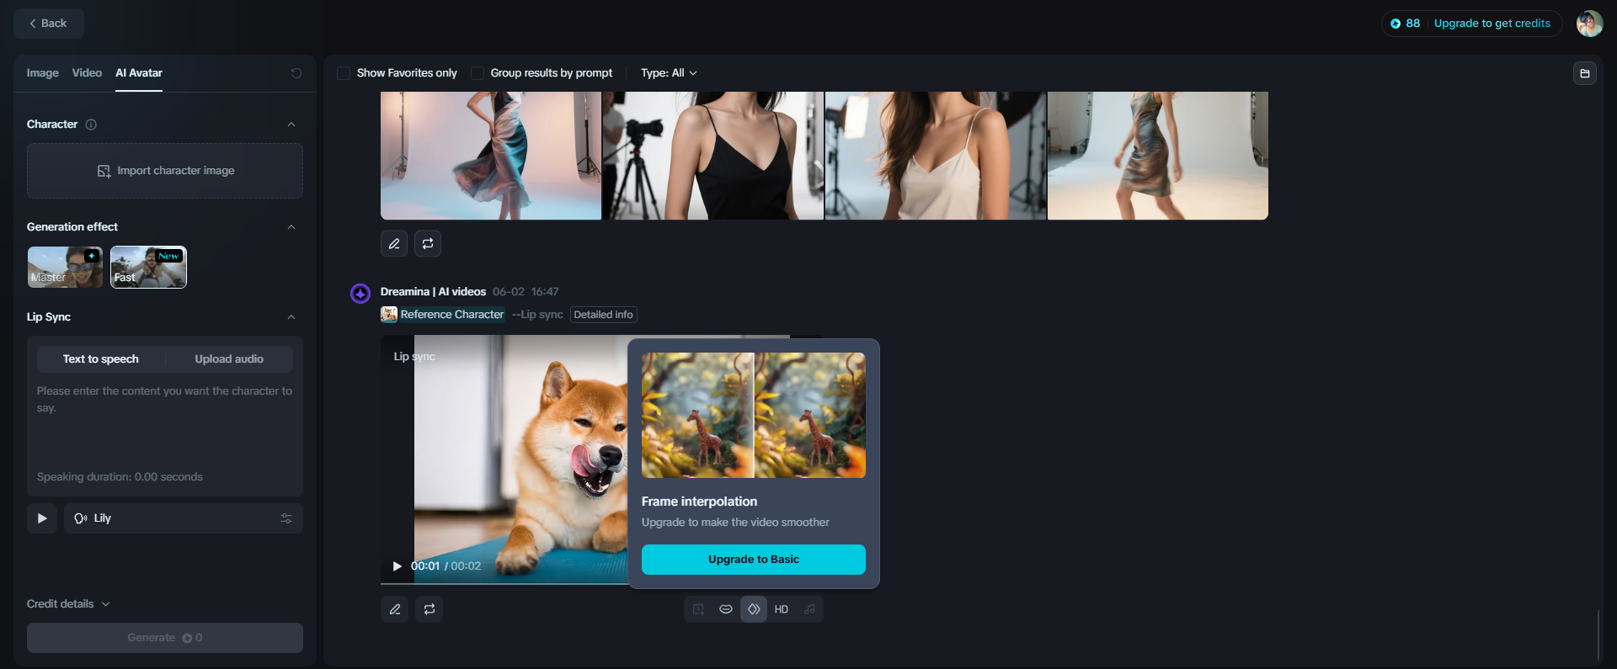This screenshot has height=669, width=1617.
Task: Collapse the Lip Sync section
Action: (x=291, y=317)
